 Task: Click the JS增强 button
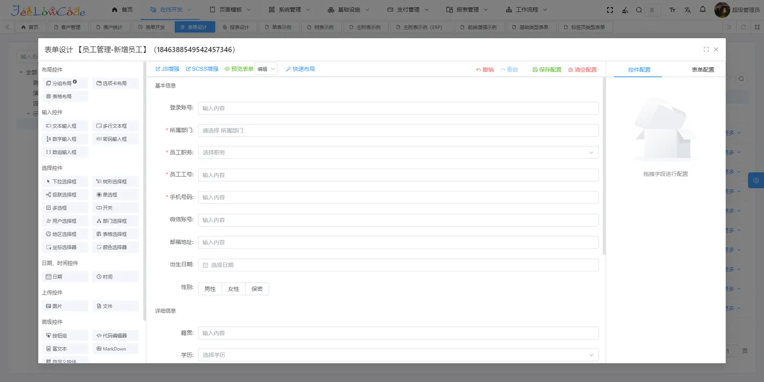167,69
